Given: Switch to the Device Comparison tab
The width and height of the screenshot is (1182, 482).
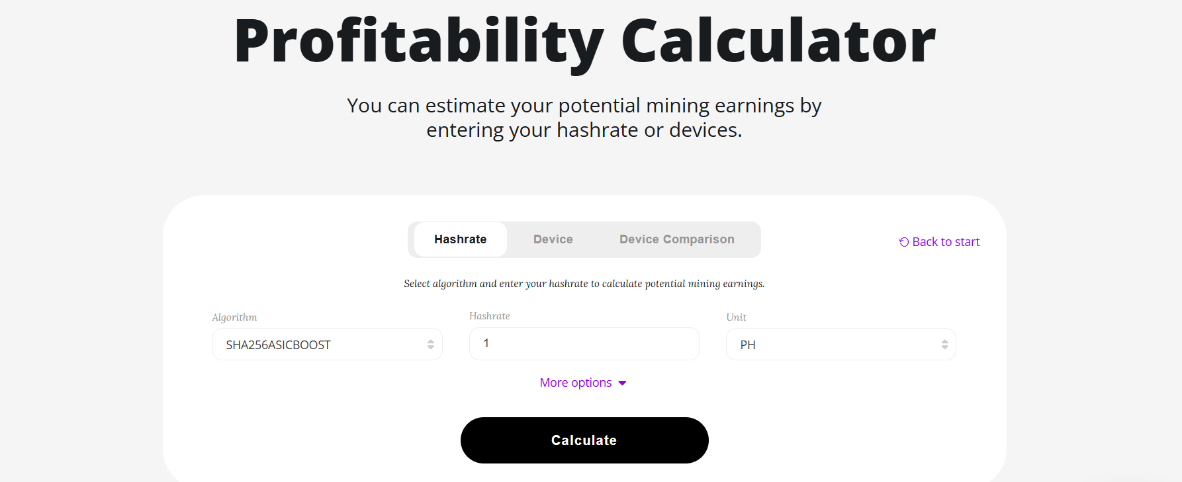Looking at the screenshot, I should [676, 239].
